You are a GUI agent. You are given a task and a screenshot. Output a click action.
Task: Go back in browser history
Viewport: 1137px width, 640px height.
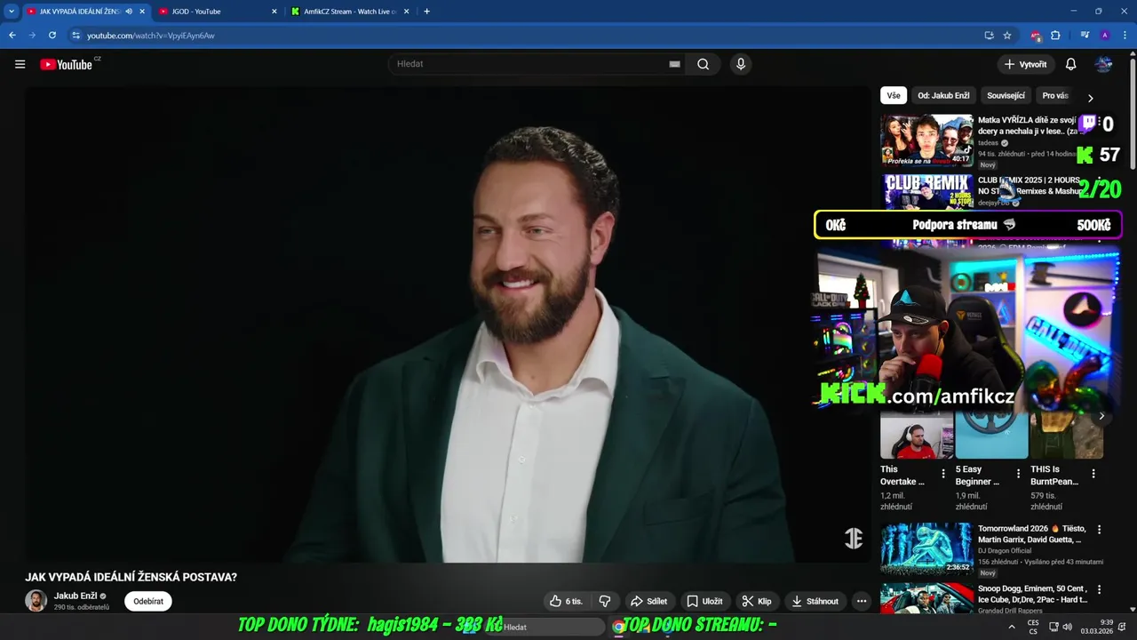point(12,36)
